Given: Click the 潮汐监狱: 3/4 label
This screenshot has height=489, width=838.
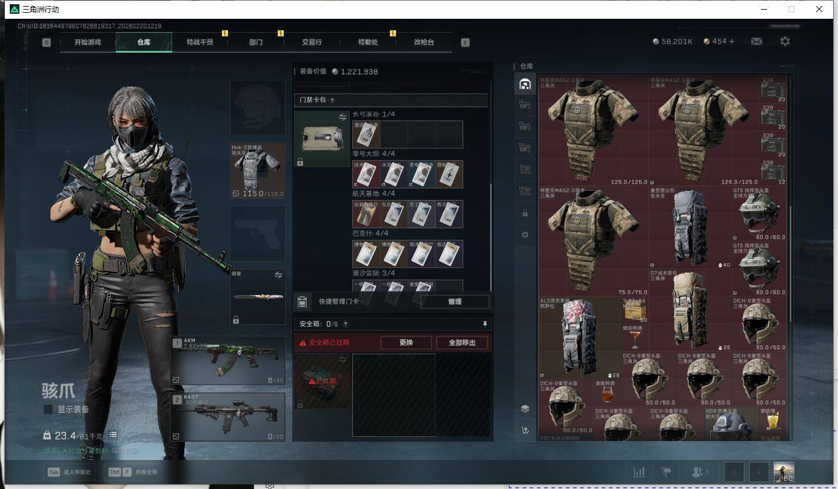Looking at the screenshot, I should 374,273.
